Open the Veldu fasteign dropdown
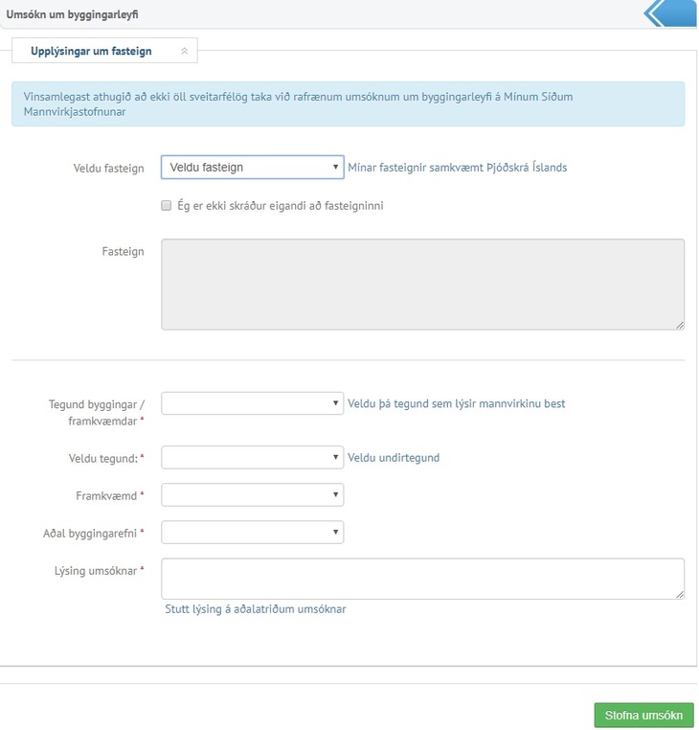 252,167
